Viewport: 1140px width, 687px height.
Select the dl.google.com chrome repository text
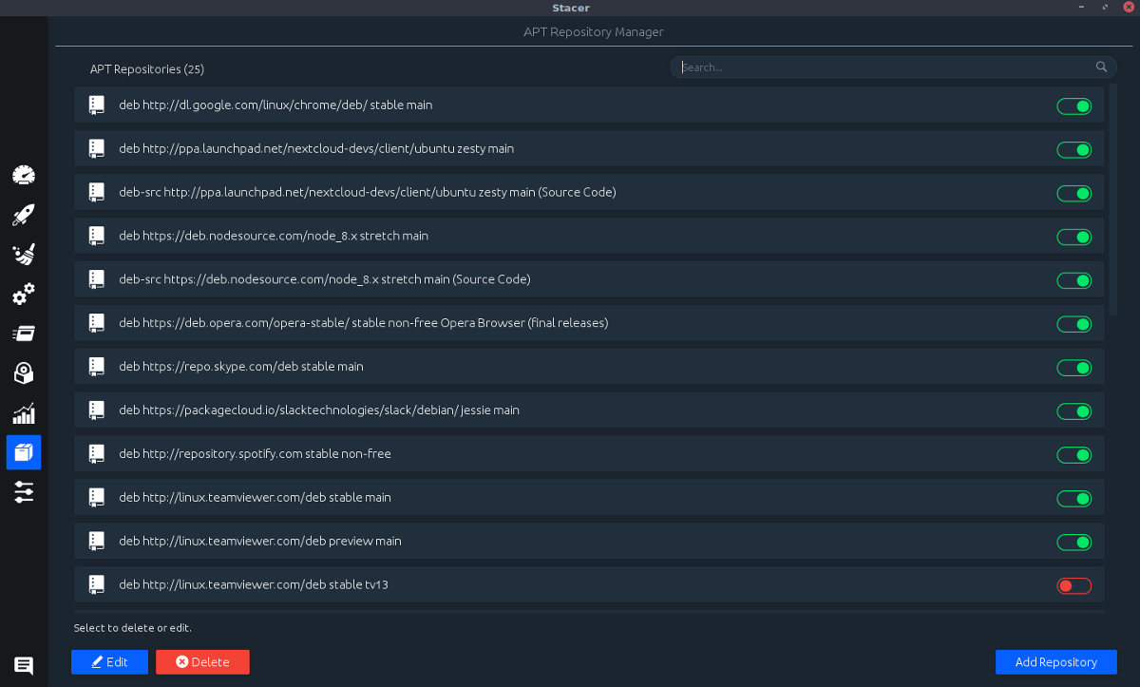point(275,105)
